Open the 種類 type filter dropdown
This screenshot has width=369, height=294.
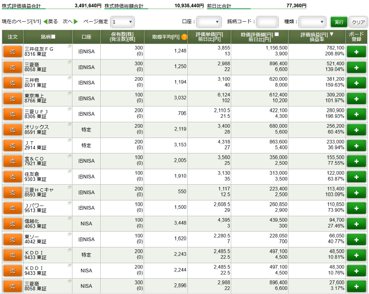(x=312, y=22)
